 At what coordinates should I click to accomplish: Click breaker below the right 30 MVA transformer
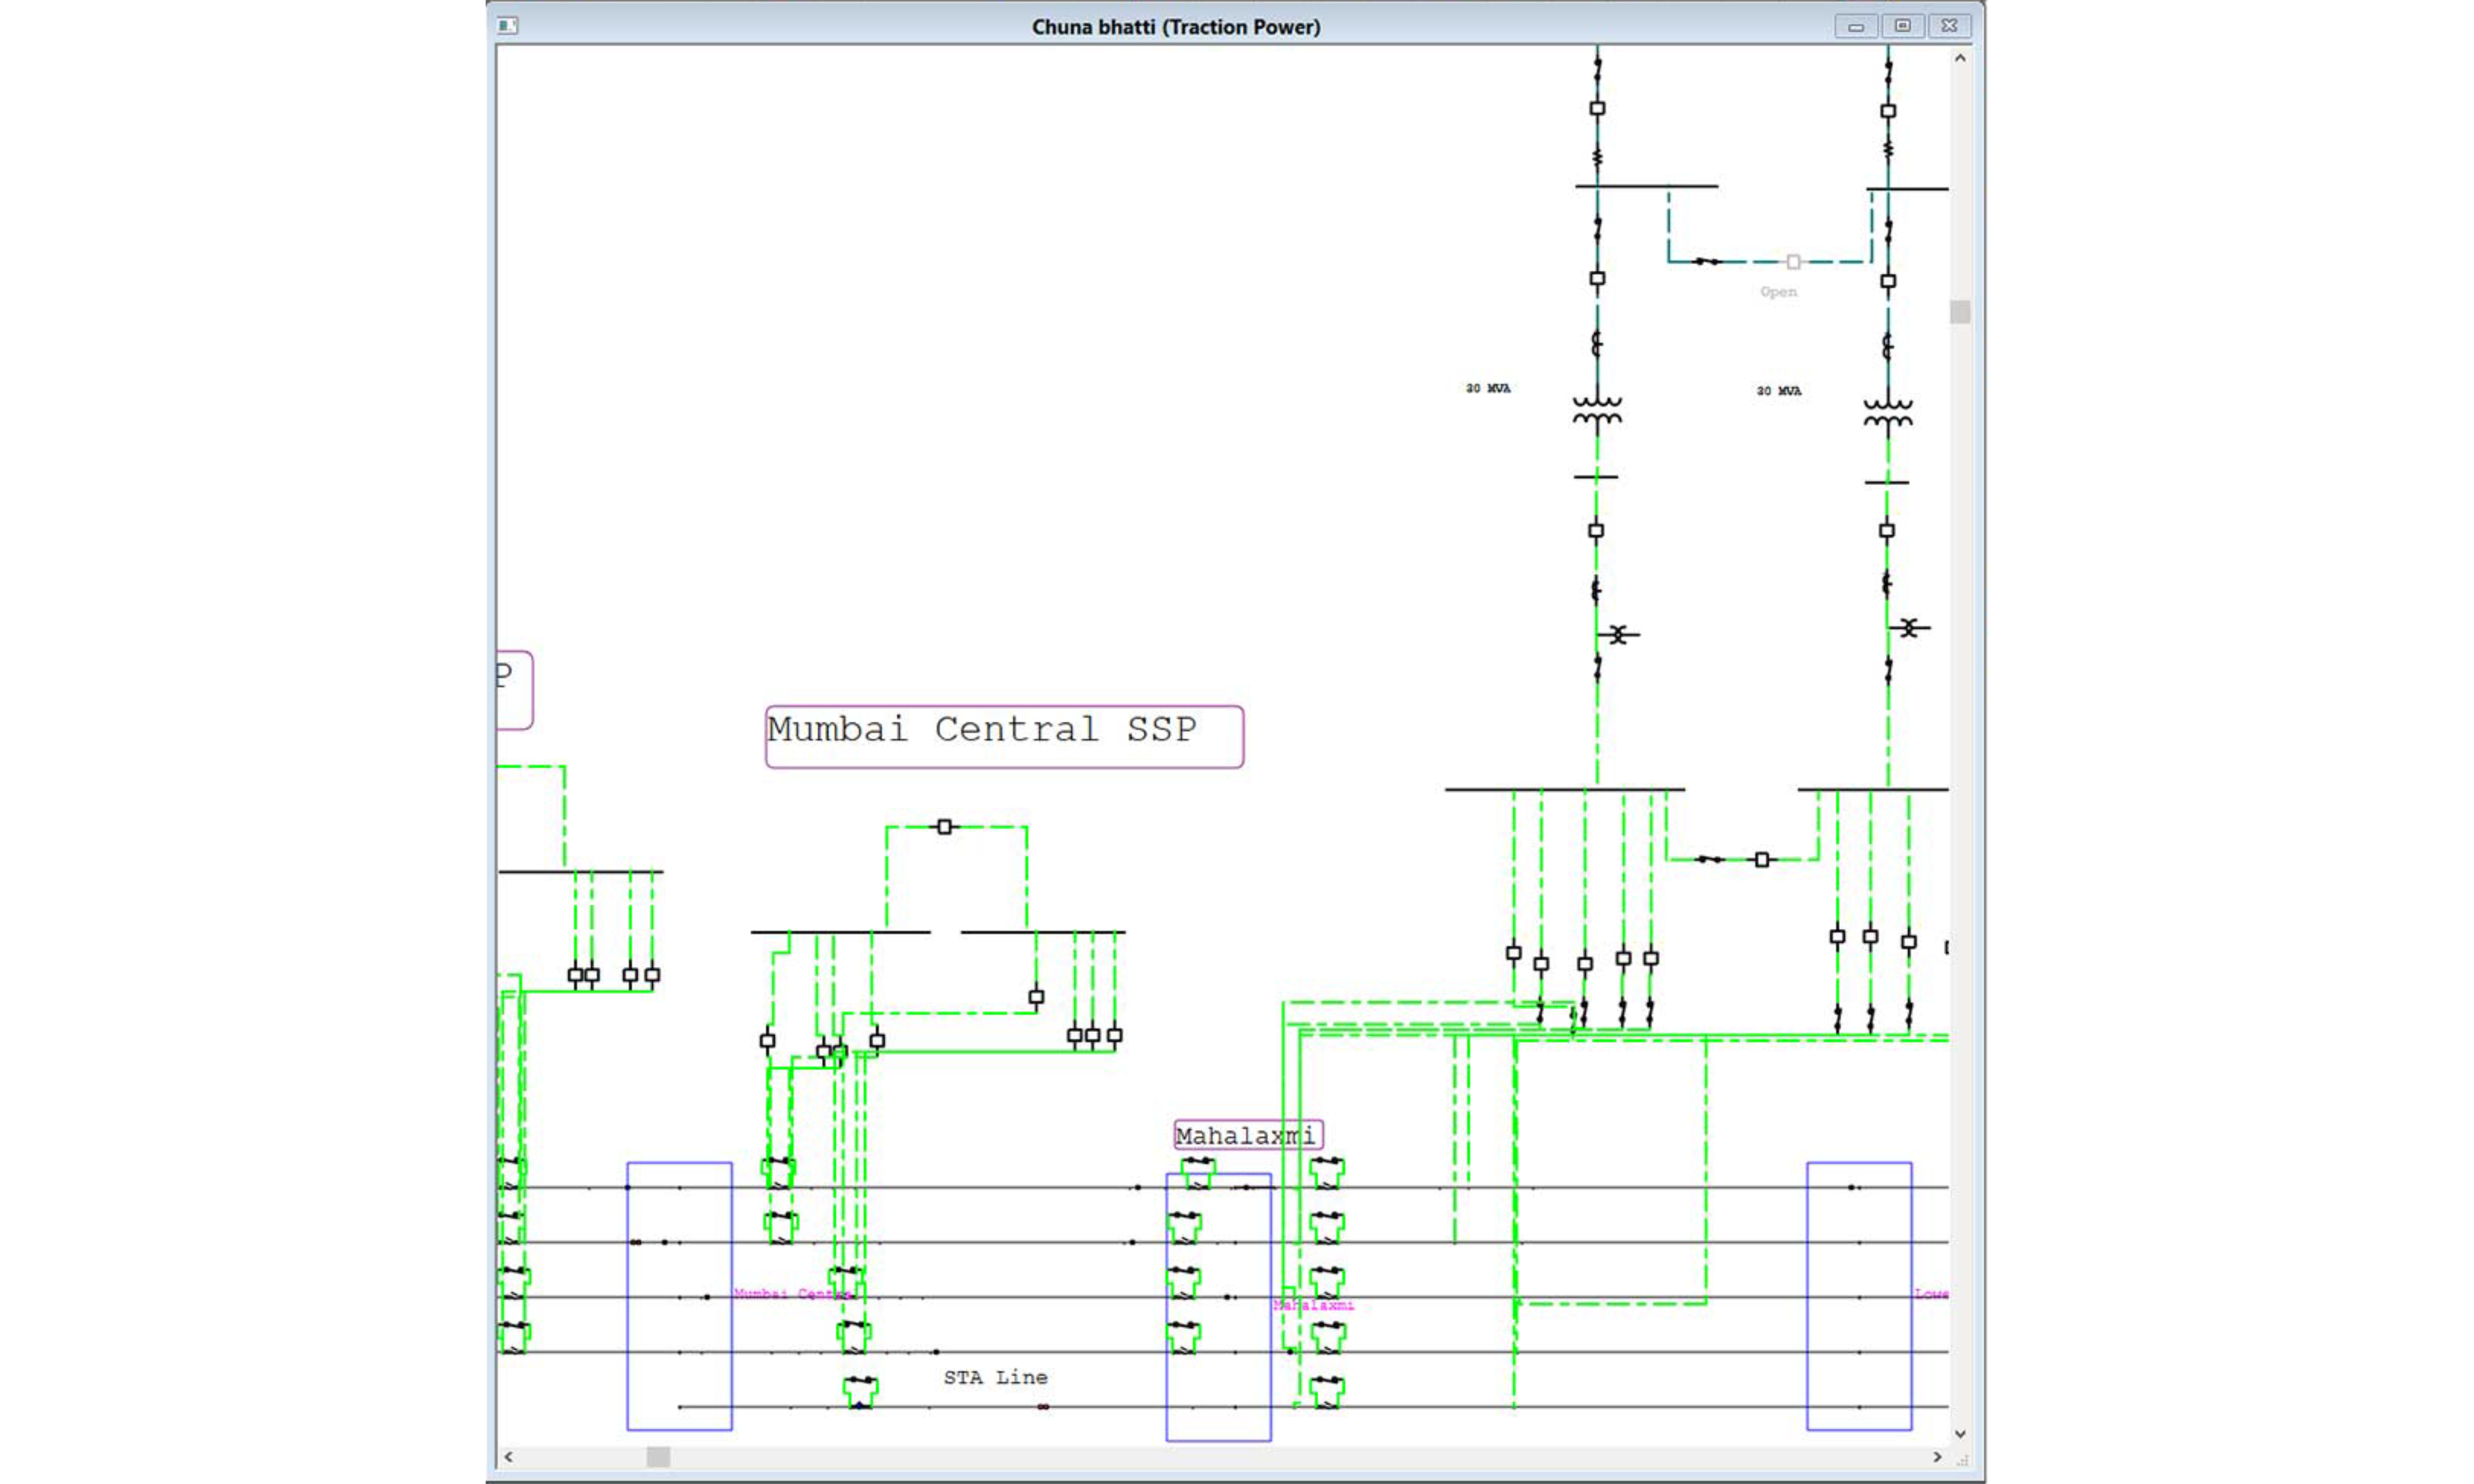pyautogui.click(x=1886, y=531)
